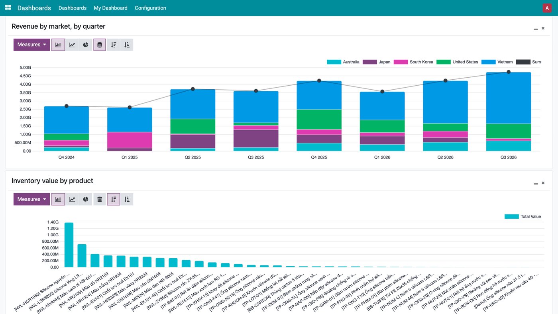Fold the Revenue by market panel
This screenshot has height=314, width=558.
click(536, 29)
